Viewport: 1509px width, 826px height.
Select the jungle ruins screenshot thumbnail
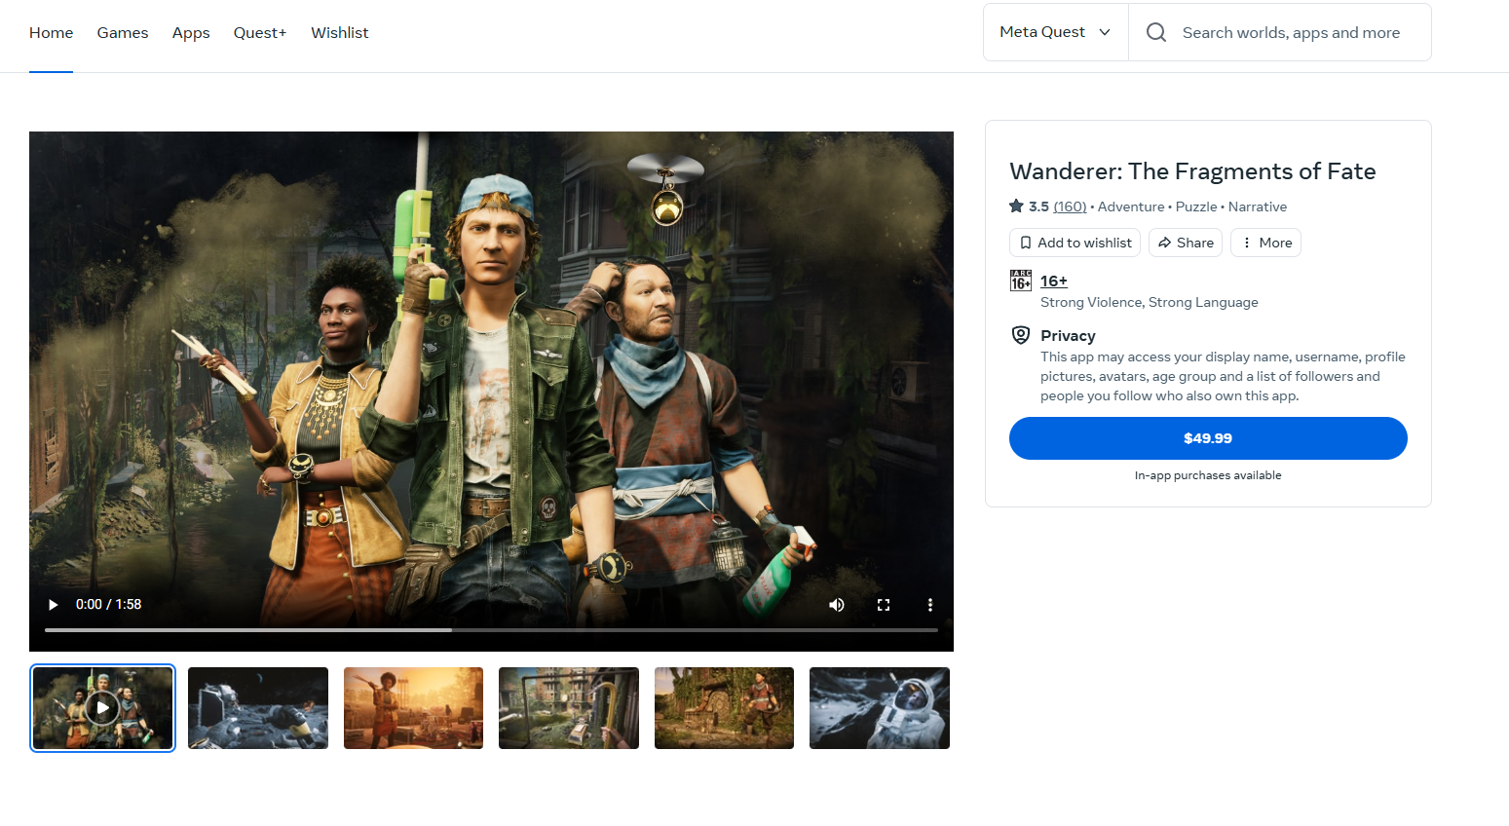click(724, 708)
